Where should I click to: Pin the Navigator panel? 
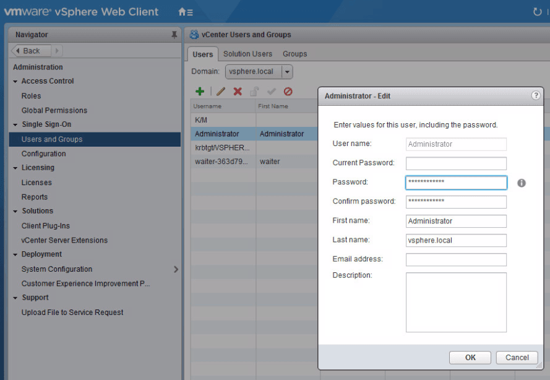174,35
